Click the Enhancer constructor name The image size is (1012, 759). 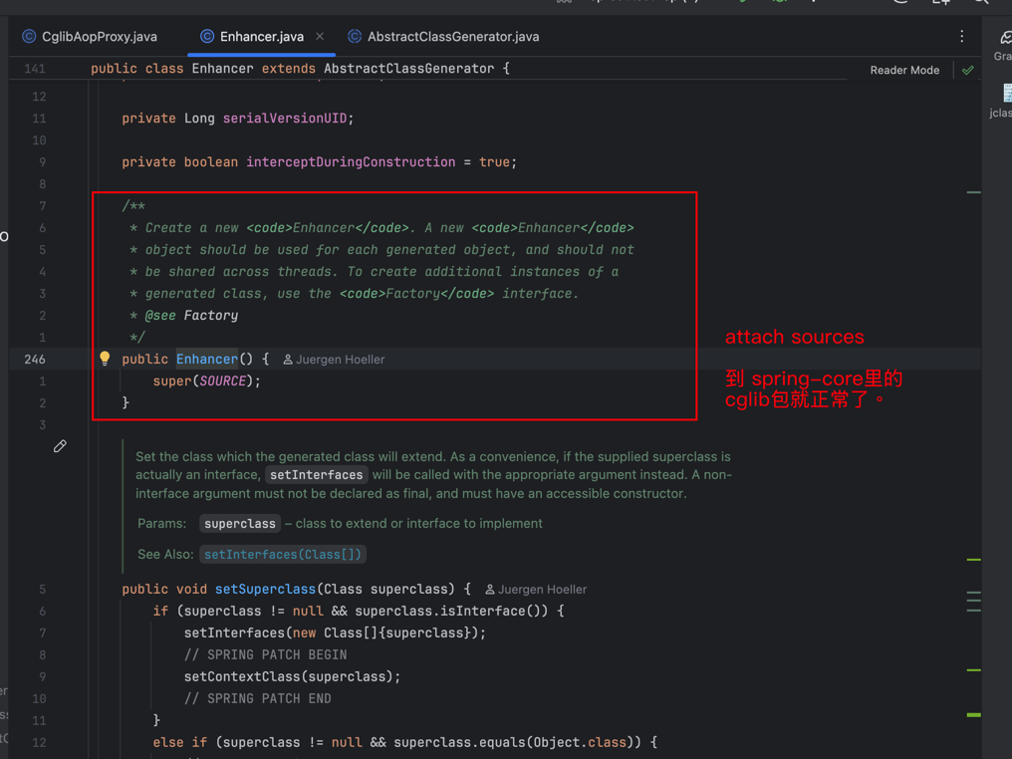(206, 359)
